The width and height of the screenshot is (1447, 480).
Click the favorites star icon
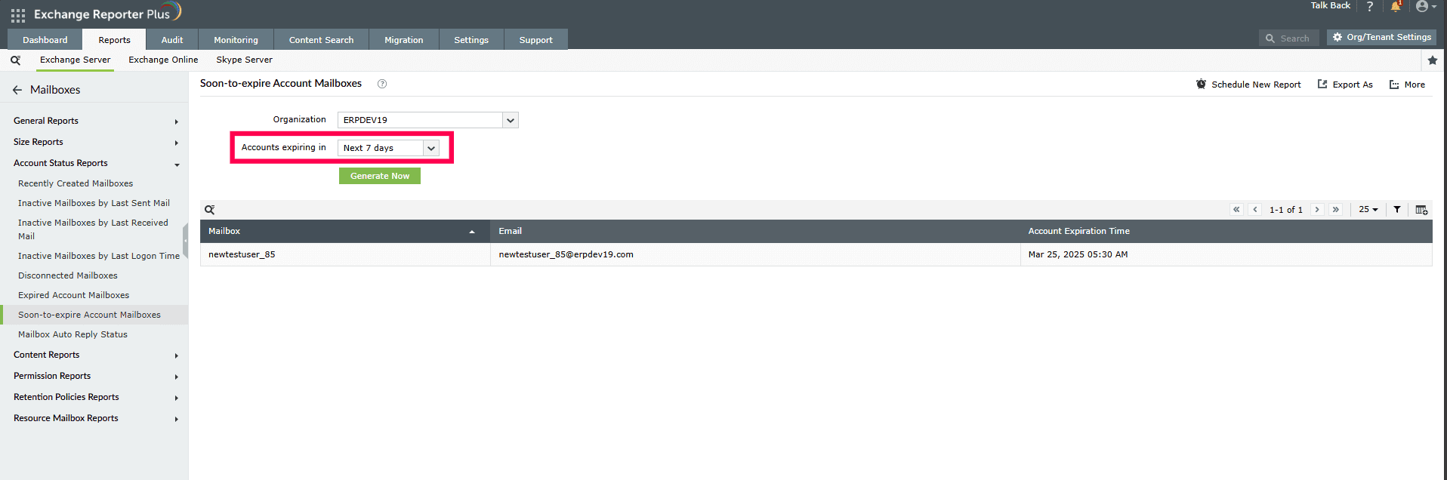tap(1432, 60)
